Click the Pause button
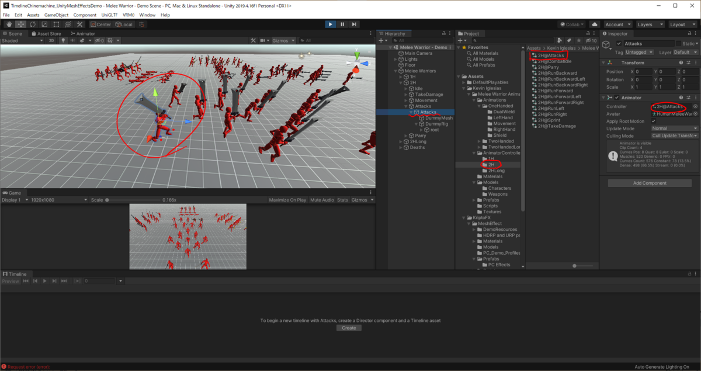 coord(342,25)
